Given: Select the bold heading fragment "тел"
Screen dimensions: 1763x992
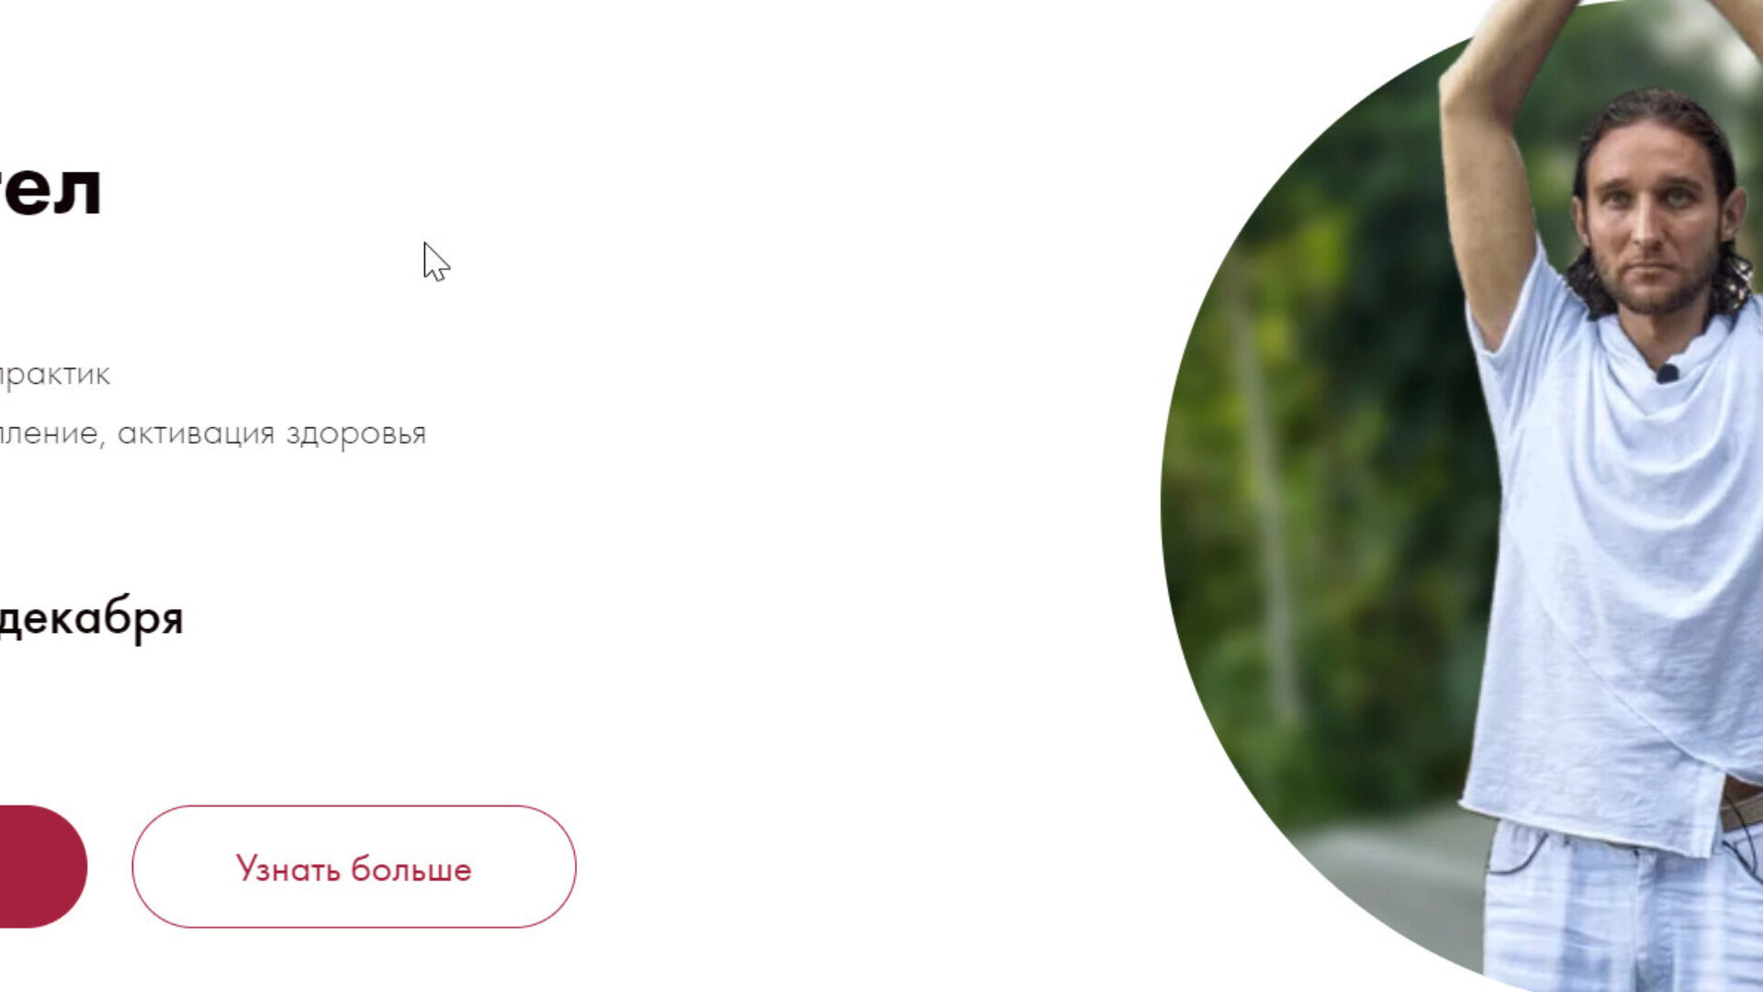Looking at the screenshot, I should coord(50,190).
